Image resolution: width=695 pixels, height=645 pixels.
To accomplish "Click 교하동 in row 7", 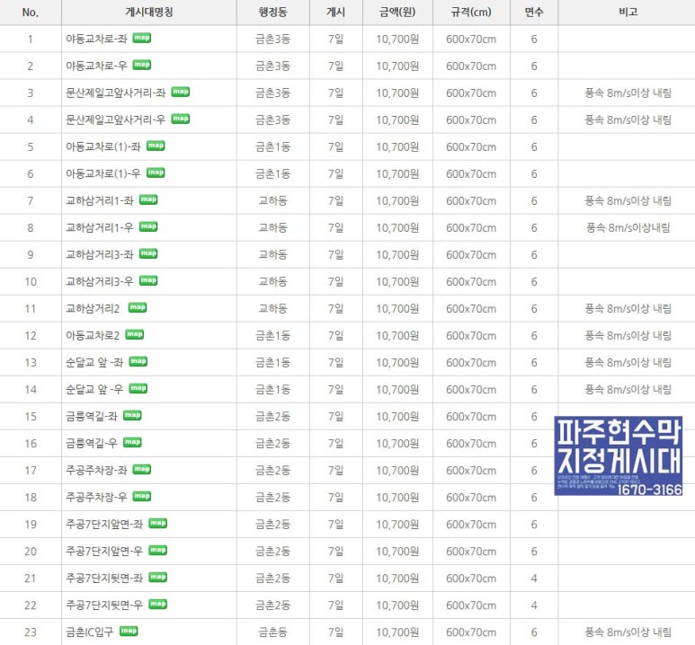I will click(273, 200).
